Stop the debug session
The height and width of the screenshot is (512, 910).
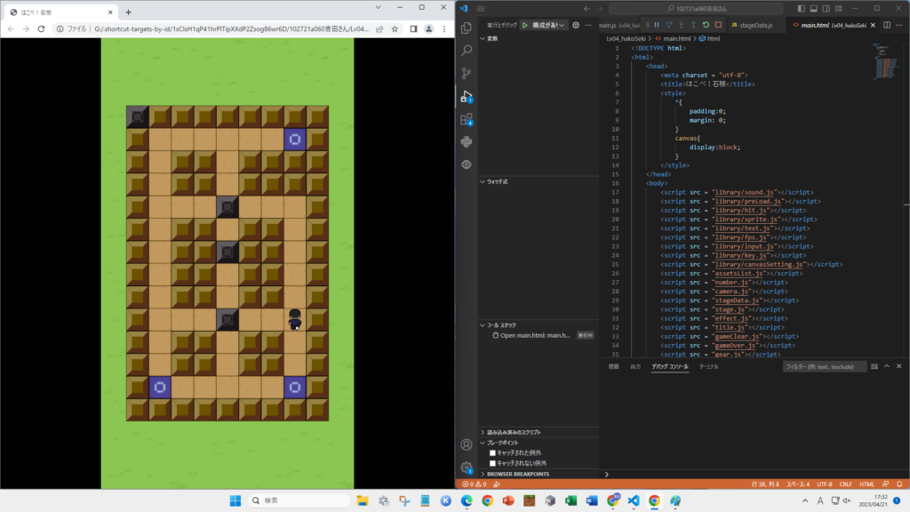[x=718, y=25]
